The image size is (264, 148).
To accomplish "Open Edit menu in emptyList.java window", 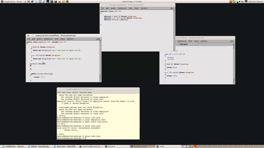I will click(x=33, y=39).
